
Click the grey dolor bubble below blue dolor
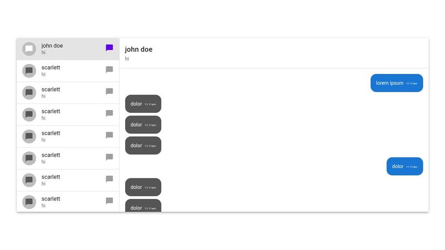point(143,187)
